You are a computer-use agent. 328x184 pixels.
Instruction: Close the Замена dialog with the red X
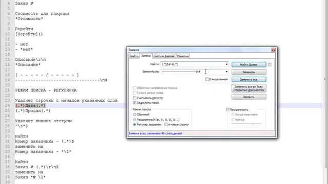coord(273,50)
